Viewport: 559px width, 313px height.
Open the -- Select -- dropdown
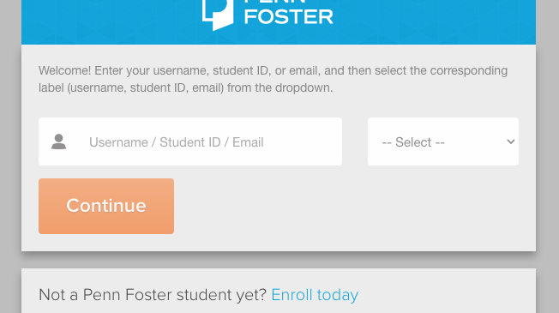click(x=443, y=141)
